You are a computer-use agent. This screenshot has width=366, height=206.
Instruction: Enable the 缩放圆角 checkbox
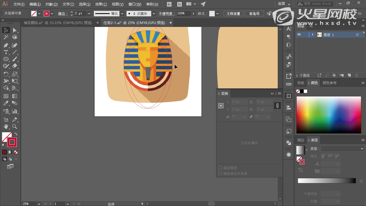[221, 168]
